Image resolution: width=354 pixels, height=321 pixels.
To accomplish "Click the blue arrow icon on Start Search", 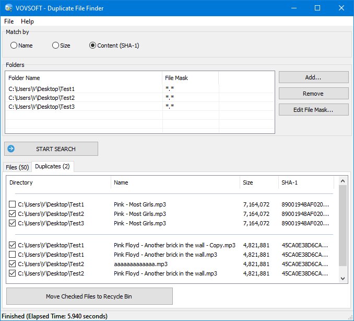I will point(11,149).
